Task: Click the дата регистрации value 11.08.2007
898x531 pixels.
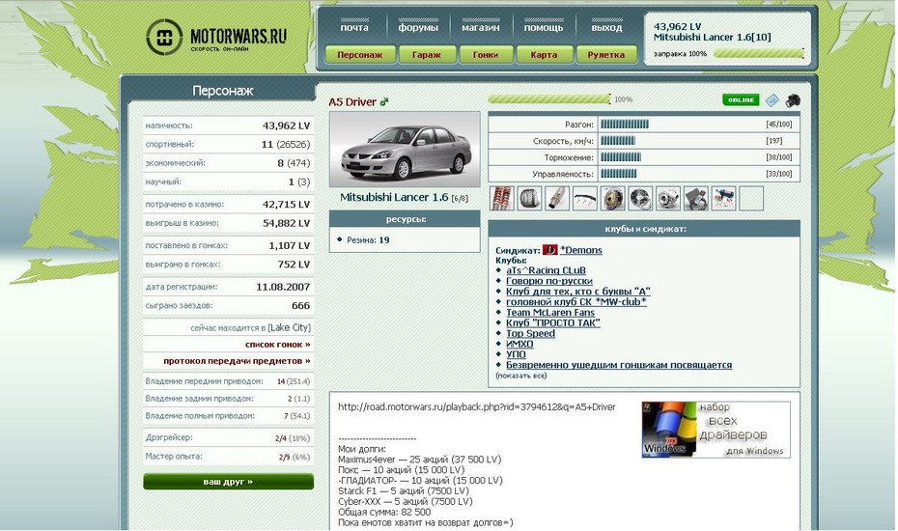Action: click(283, 287)
